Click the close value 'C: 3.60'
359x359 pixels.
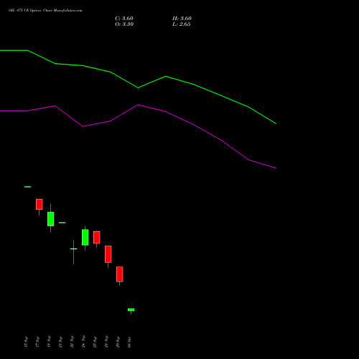point(124,19)
